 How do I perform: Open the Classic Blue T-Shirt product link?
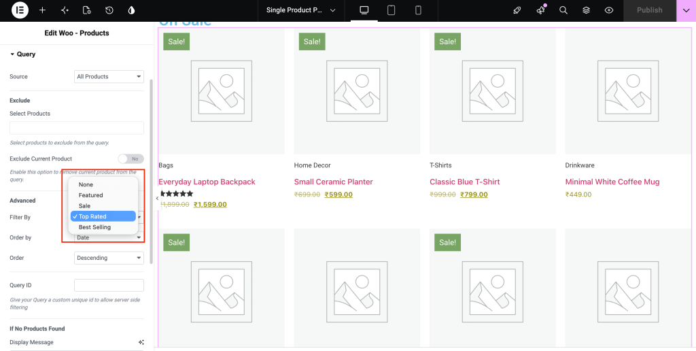pos(465,182)
